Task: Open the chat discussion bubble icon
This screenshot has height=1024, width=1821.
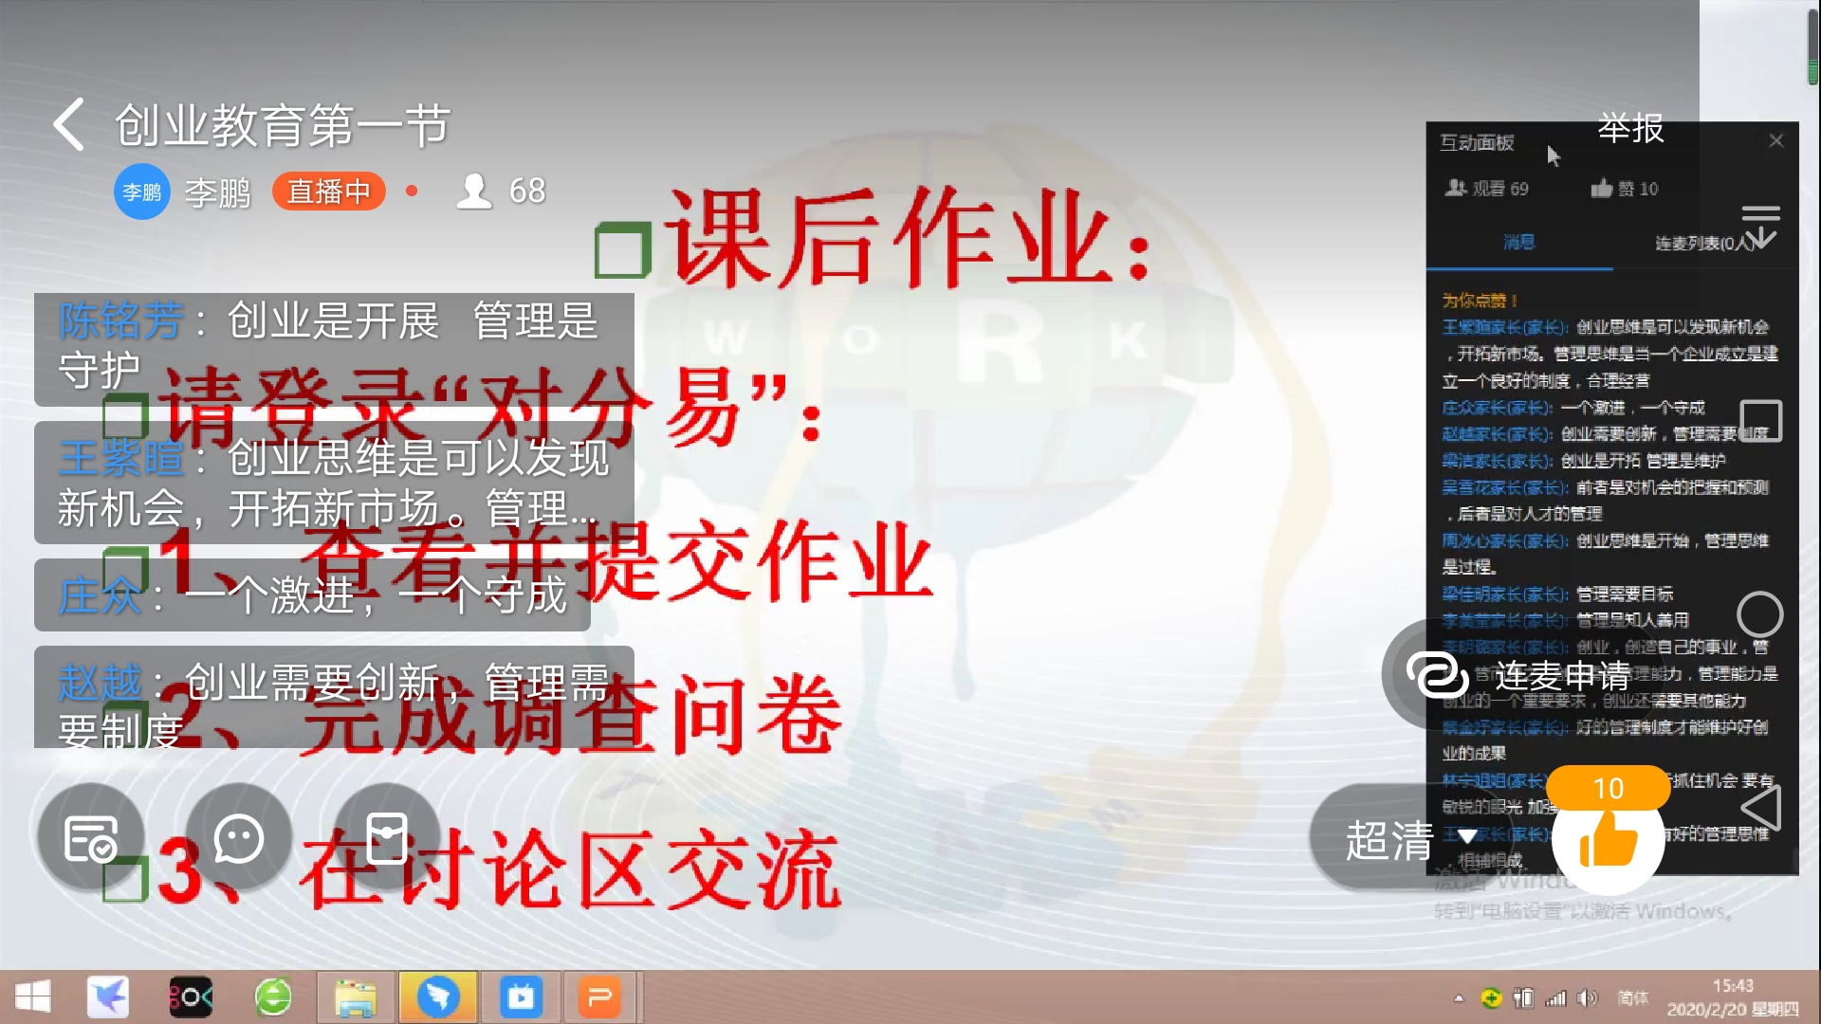Action: (237, 838)
